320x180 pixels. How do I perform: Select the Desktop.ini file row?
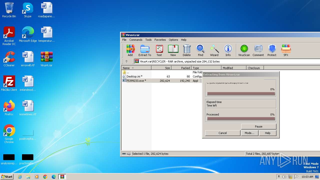161,76
